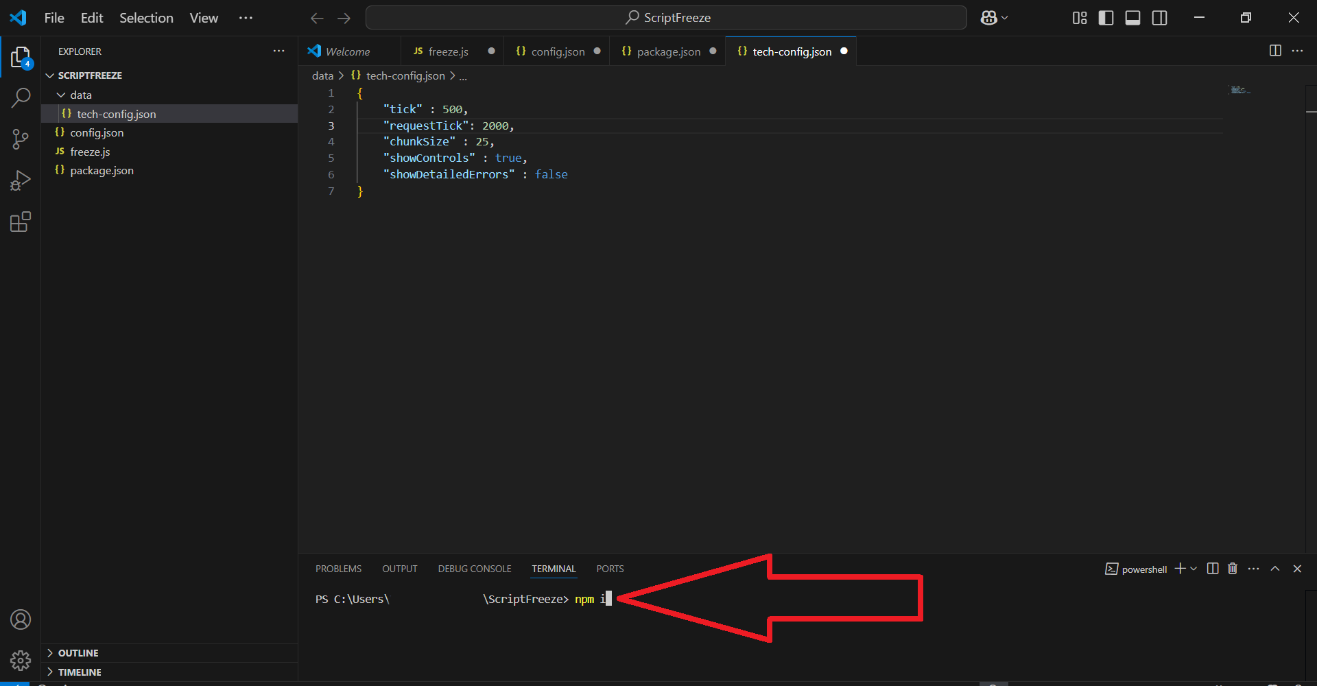Split the terminal pane
This screenshot has width=1317, height=686.
1213,569
